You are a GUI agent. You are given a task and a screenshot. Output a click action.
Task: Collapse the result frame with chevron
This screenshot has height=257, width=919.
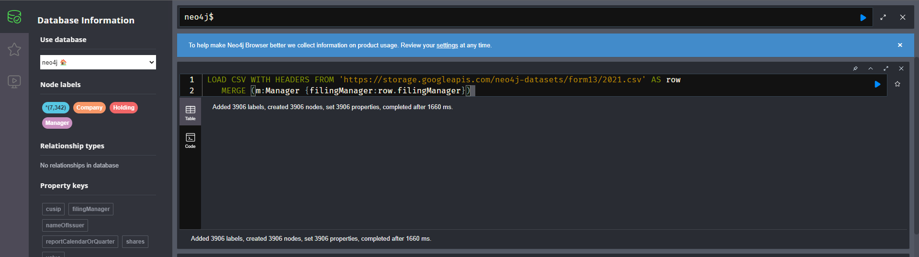point(871,68)
